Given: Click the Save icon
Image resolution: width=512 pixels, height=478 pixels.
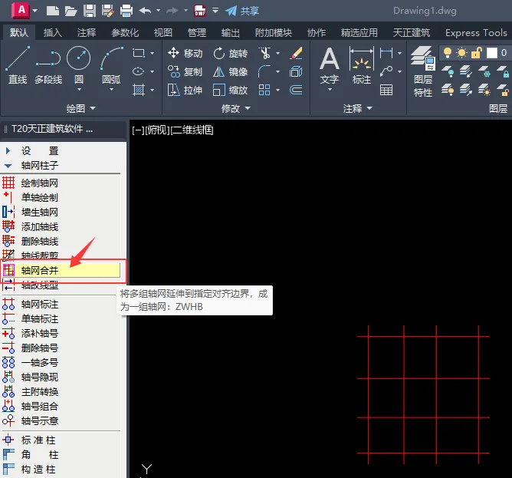Looking at the screenshot, I should point(90,11).
